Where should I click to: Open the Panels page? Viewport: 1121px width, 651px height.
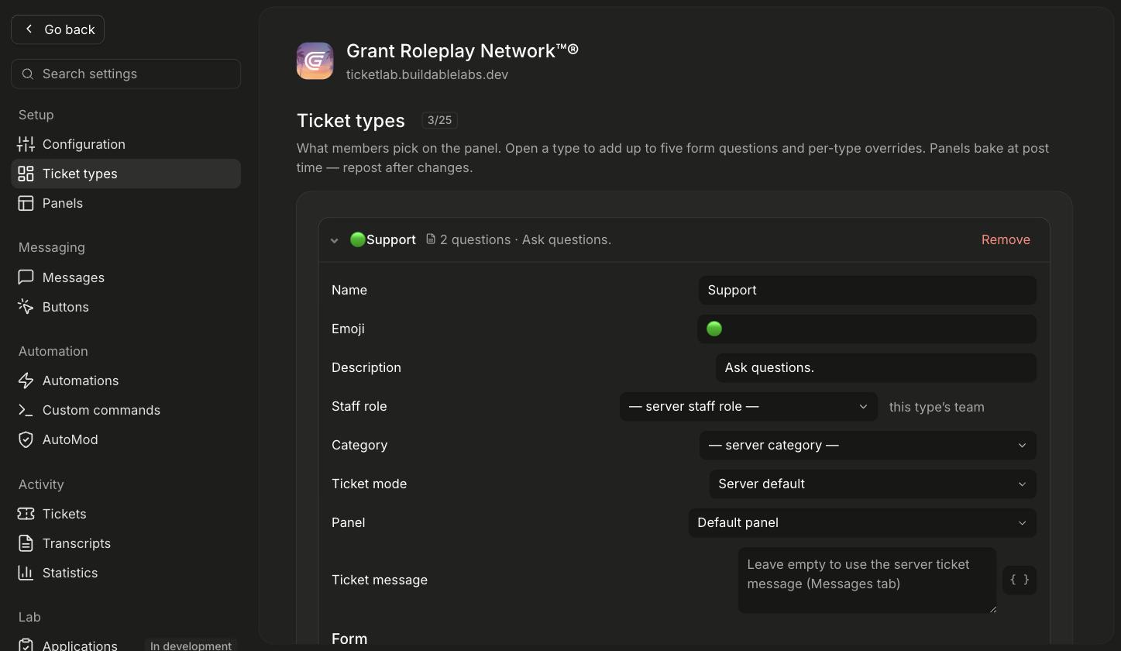(x=126, y=203)
